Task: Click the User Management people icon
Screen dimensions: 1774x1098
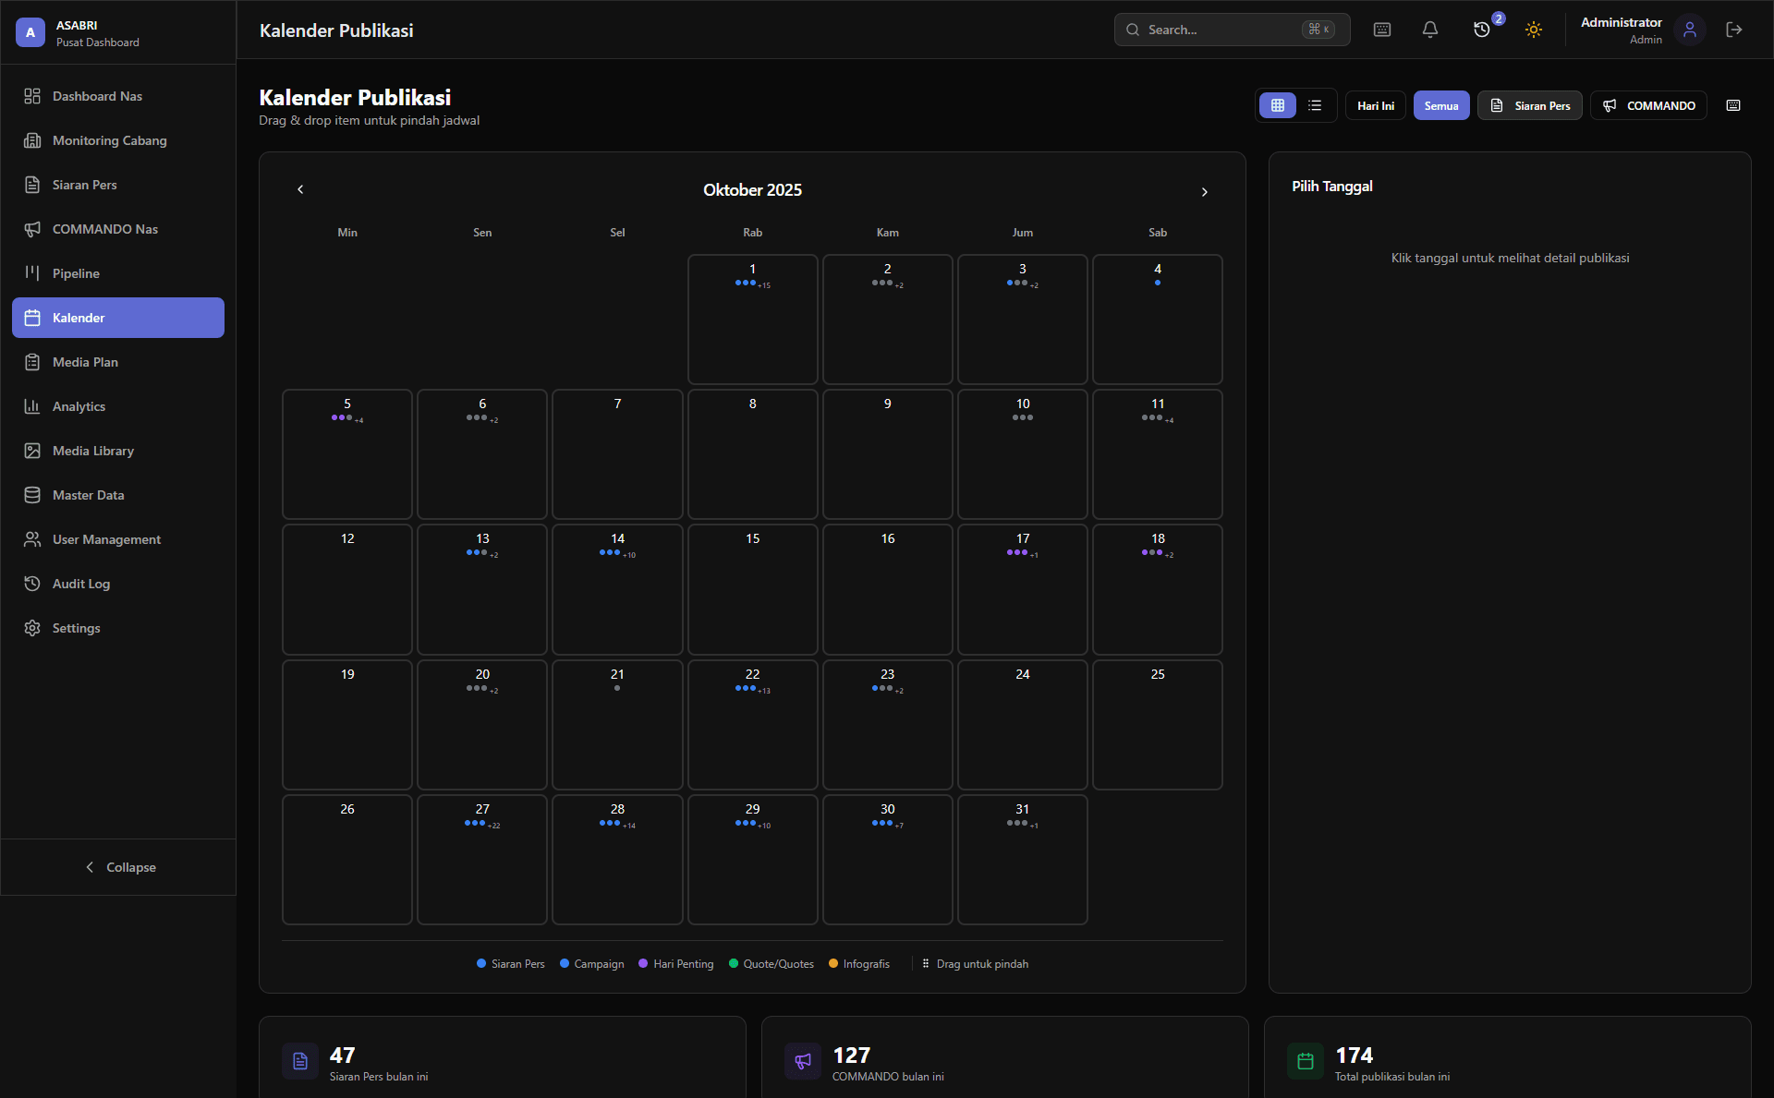Action: click(32, 539)
